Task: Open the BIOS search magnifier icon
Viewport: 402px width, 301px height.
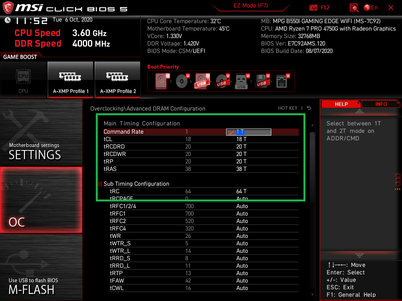Action: pos(354,8)
